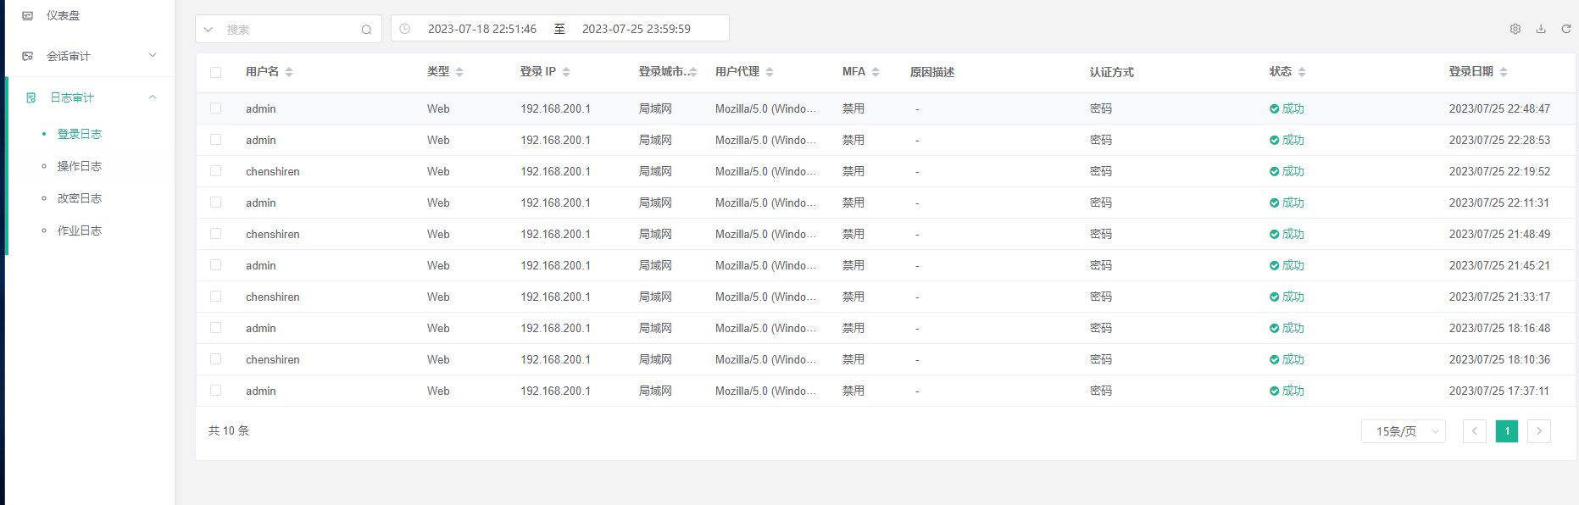This screenshot has height=505, width=1579.
Task: Click success icon in 17:37:11 row
Action: (x=1274, y=391)
